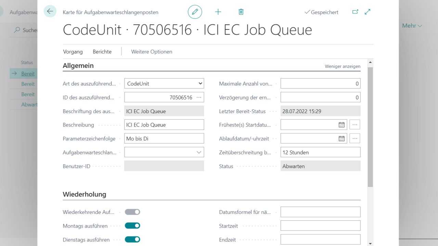The image size is (438, 246).
Task: Click the plus icon to create new entry
Action: [218, 12]
